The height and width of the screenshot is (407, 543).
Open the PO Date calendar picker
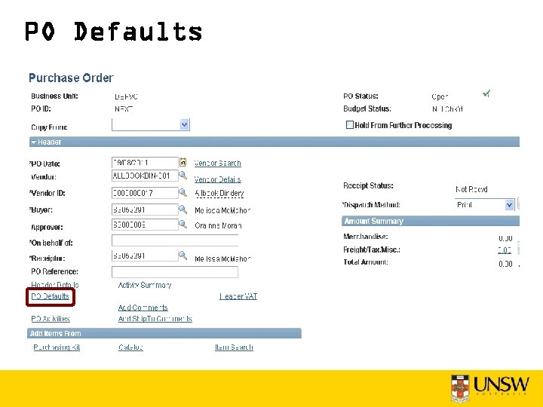(x=183, y=162)
